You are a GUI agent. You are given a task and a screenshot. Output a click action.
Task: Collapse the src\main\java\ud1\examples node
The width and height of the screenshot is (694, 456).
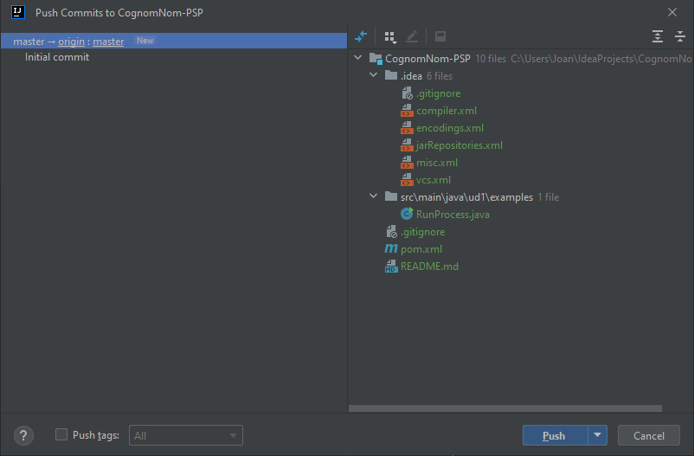[374, 196]
